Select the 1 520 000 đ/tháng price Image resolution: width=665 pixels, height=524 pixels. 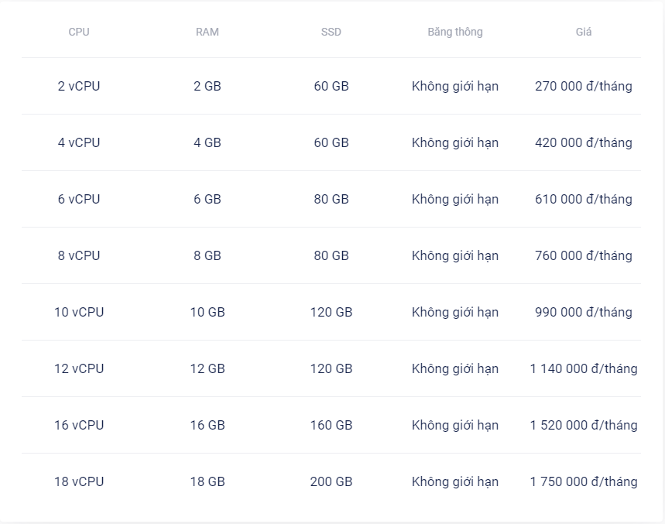pos(584,425)
